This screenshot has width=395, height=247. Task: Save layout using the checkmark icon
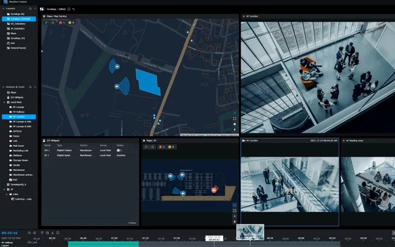click(x=69, y=9)
